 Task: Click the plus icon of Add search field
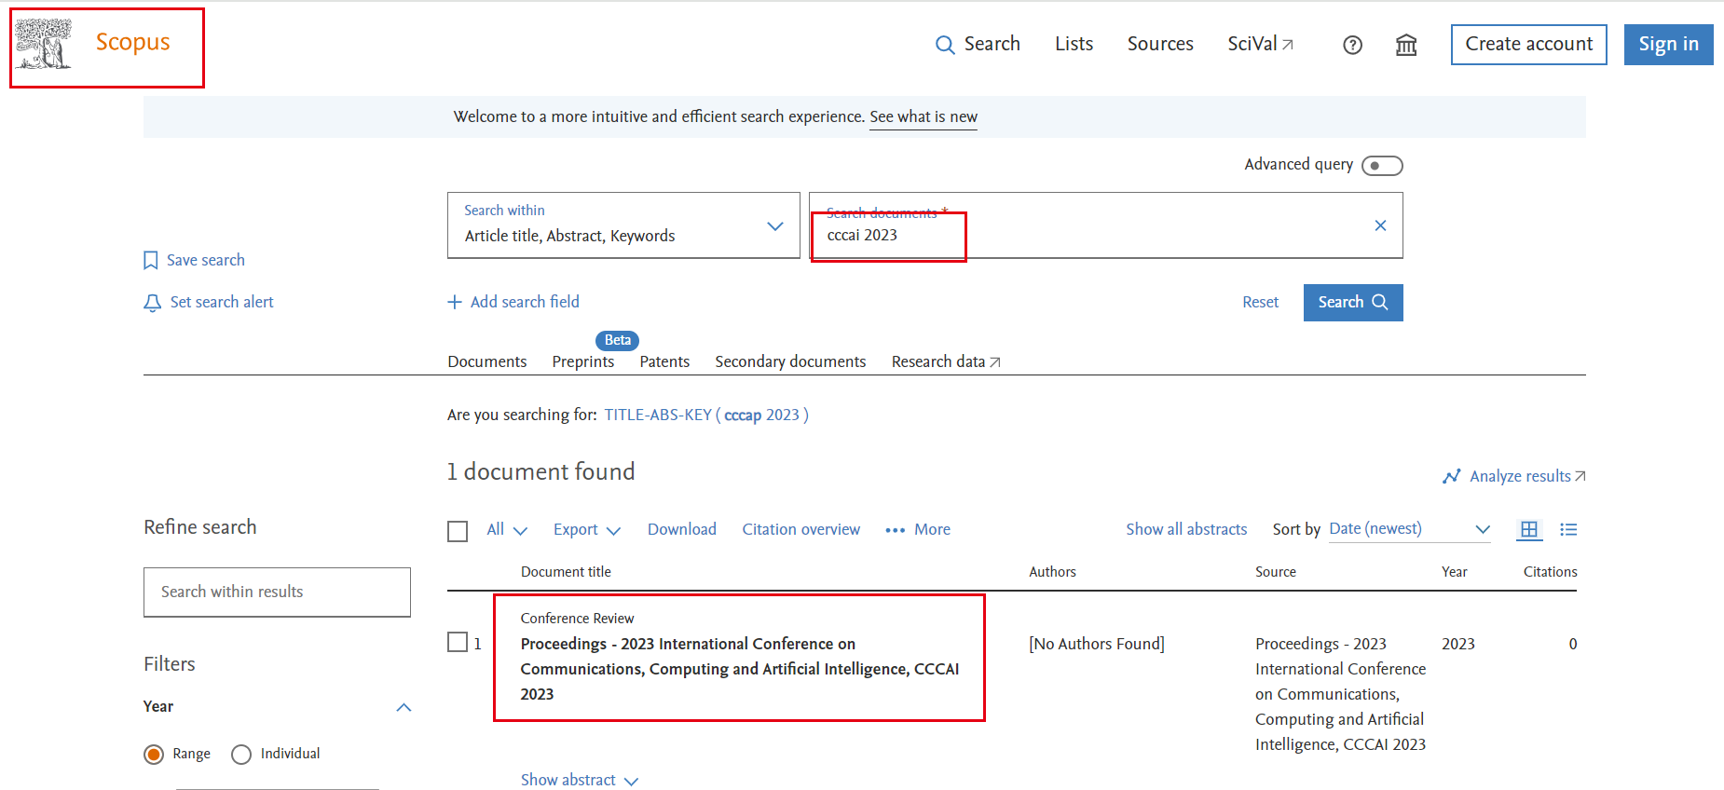pos(455,302)
